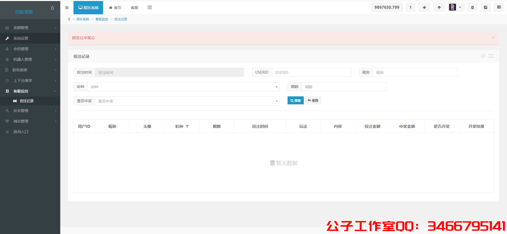Click the location pin breadcrumb icon
The height and width of the screenshot is (234, 507).
pyautogui.click(x=69, y=19)
